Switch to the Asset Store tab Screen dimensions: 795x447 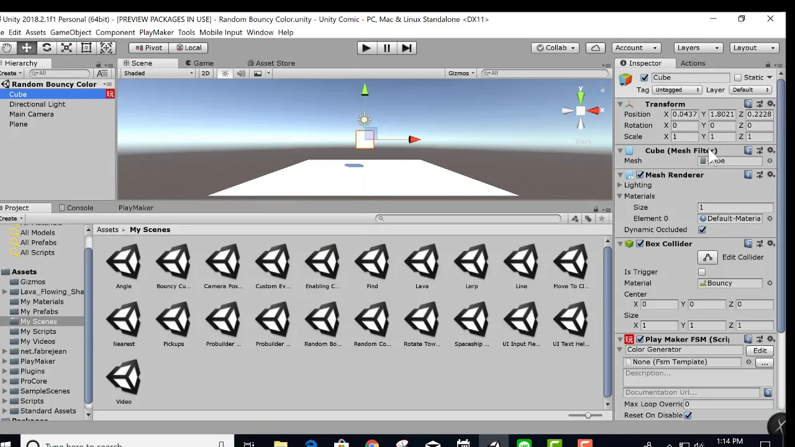pos(271,63)
